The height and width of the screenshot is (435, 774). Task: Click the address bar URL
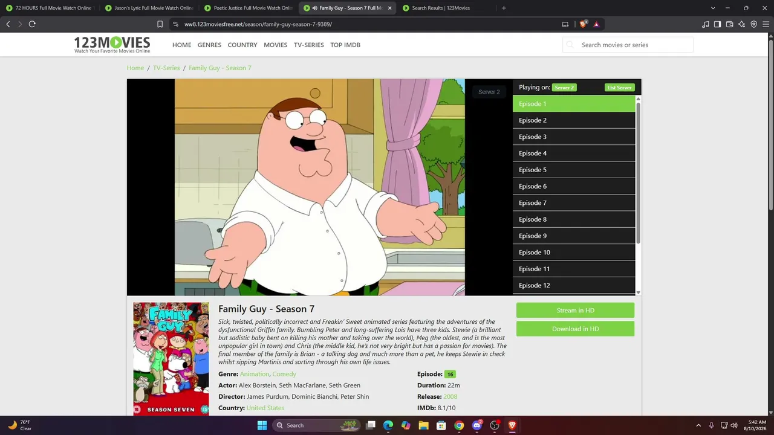coord(258,24)
